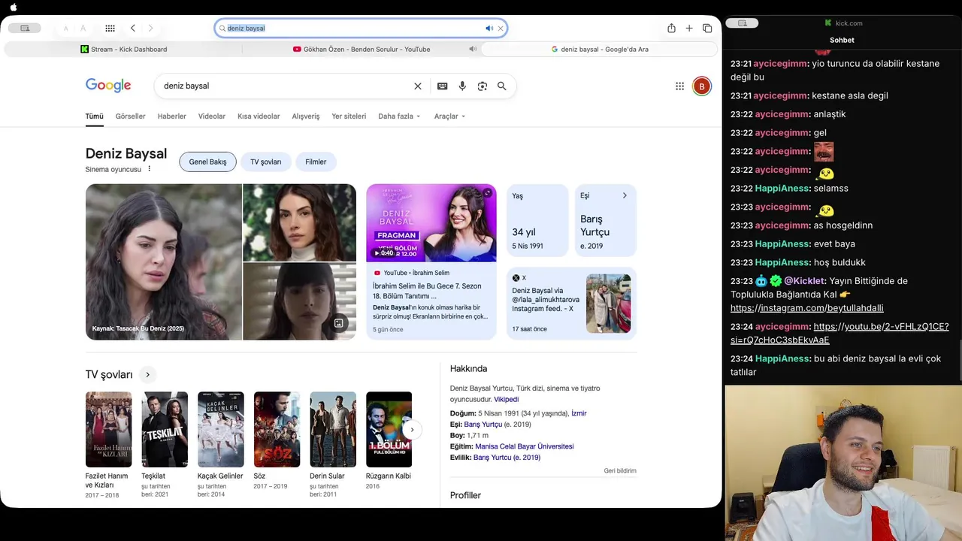This screenshot has height=541, width=962.
Task: Open the Kaçak Gelinler show poster
Action: click(x=221, y=429)
